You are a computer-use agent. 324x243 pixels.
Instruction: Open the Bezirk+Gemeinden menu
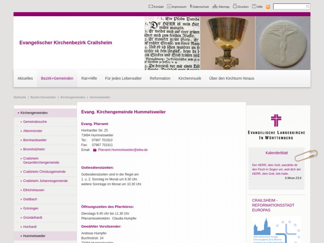(57, 78)
